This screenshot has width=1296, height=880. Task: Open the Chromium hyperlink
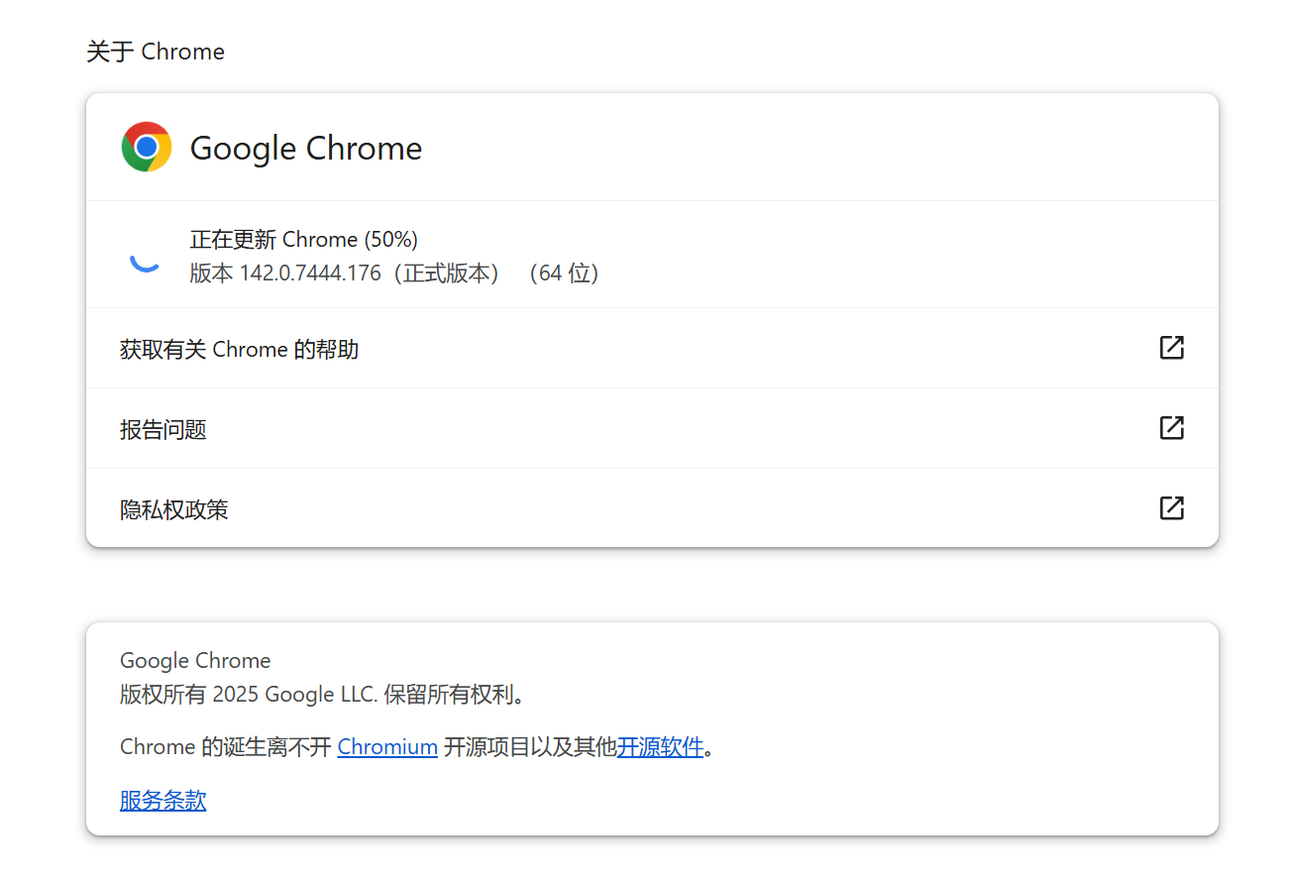(386, 746)
